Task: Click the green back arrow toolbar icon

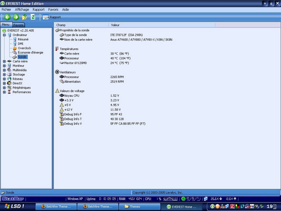Action: (7, 17)
